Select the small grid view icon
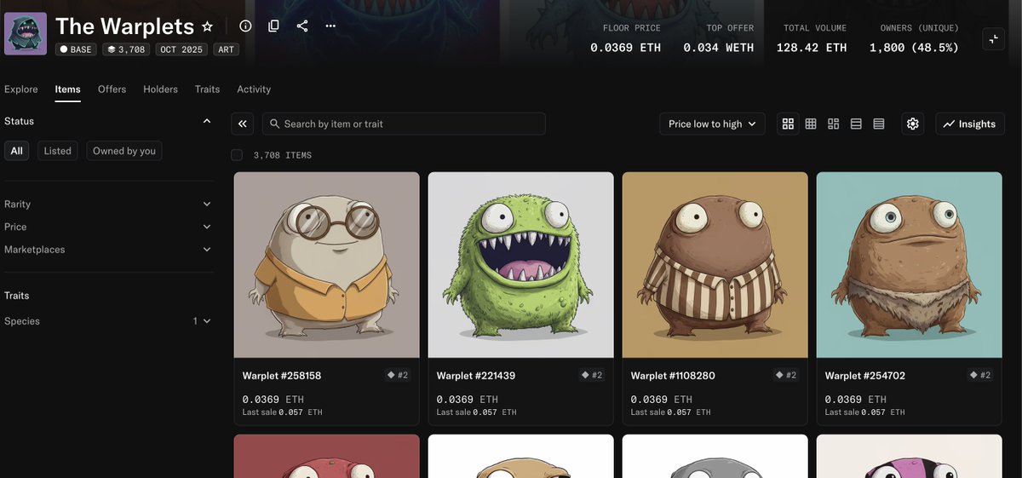The image size is (1022, 478). tap(811, 124)
